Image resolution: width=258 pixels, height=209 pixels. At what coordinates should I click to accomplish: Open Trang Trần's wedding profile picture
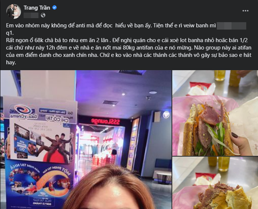[x=13, y=11]
